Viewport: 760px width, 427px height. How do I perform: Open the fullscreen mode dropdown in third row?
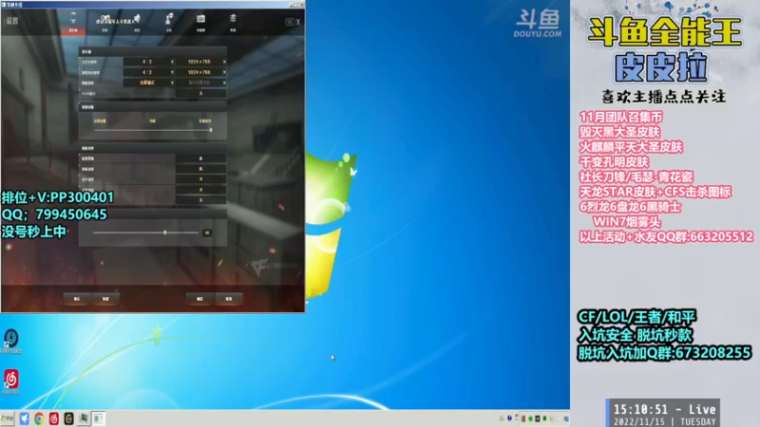coord(149,83)
